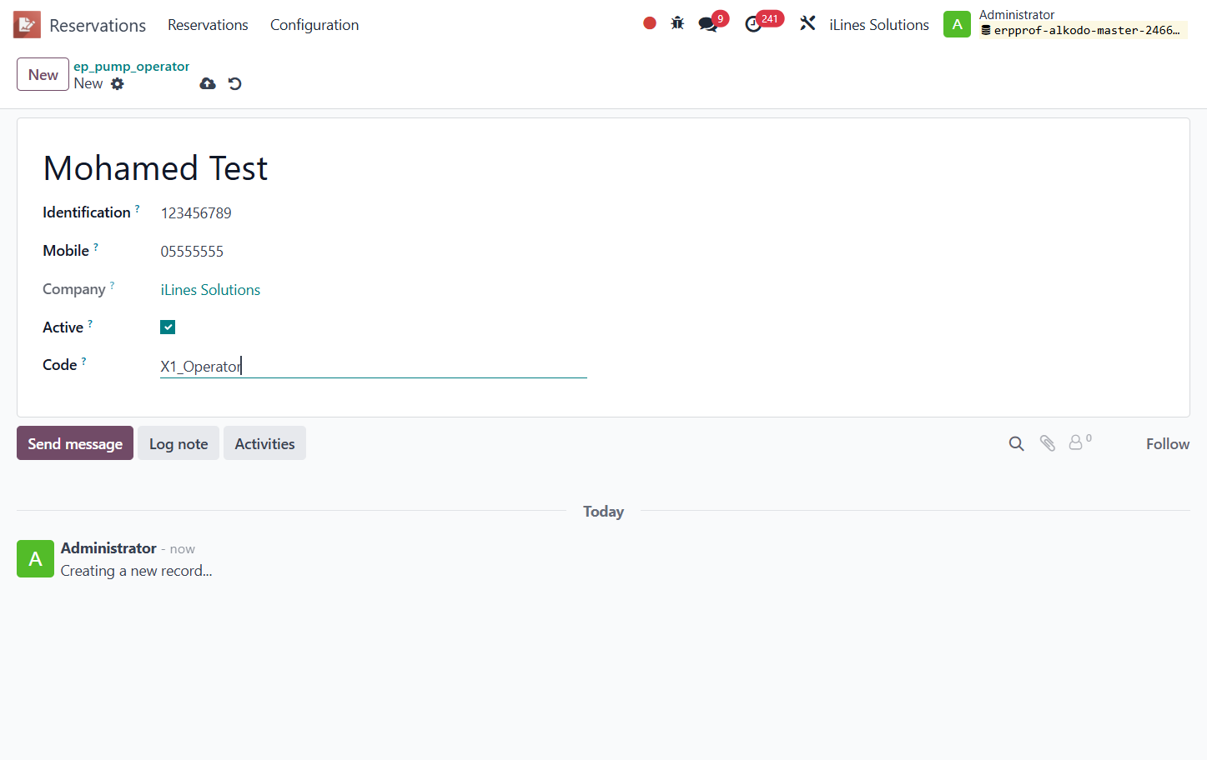Save record manually with cloud upload icon
This screenshot has width=1207, height=760.
[x=208, y=83]
